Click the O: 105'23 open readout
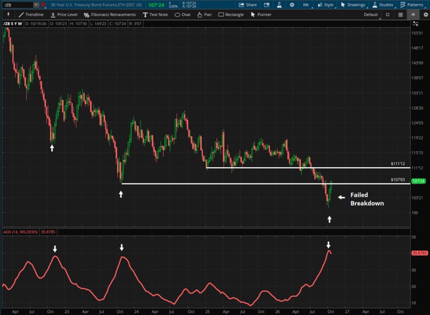 pyautogui.click(x=58, y=24)
